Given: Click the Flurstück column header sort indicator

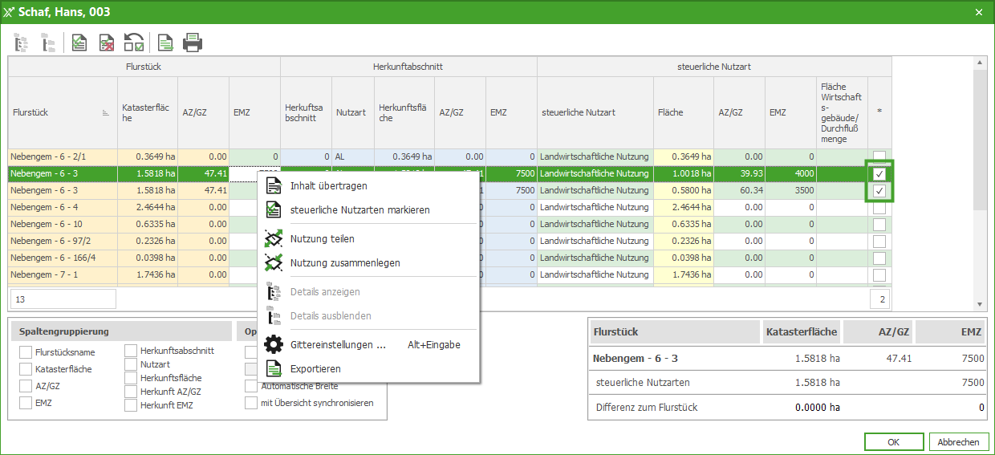Looking at the screenshot, I should click(x=106, y=113).
